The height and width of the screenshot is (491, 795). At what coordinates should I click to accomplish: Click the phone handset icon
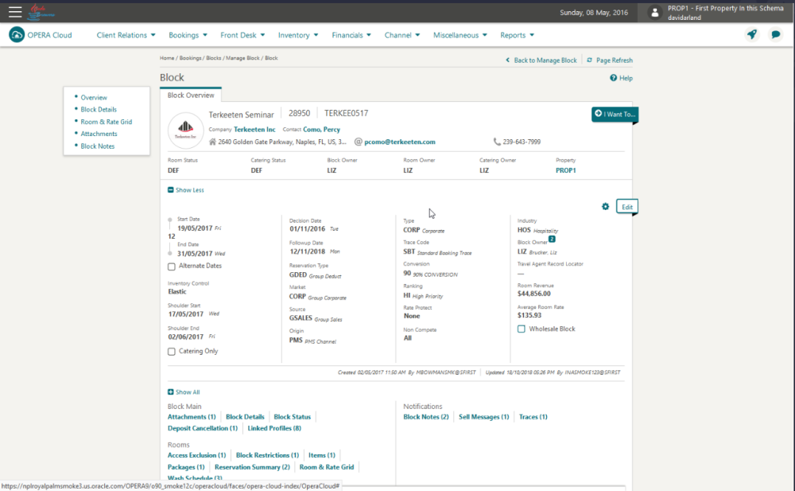497,142
